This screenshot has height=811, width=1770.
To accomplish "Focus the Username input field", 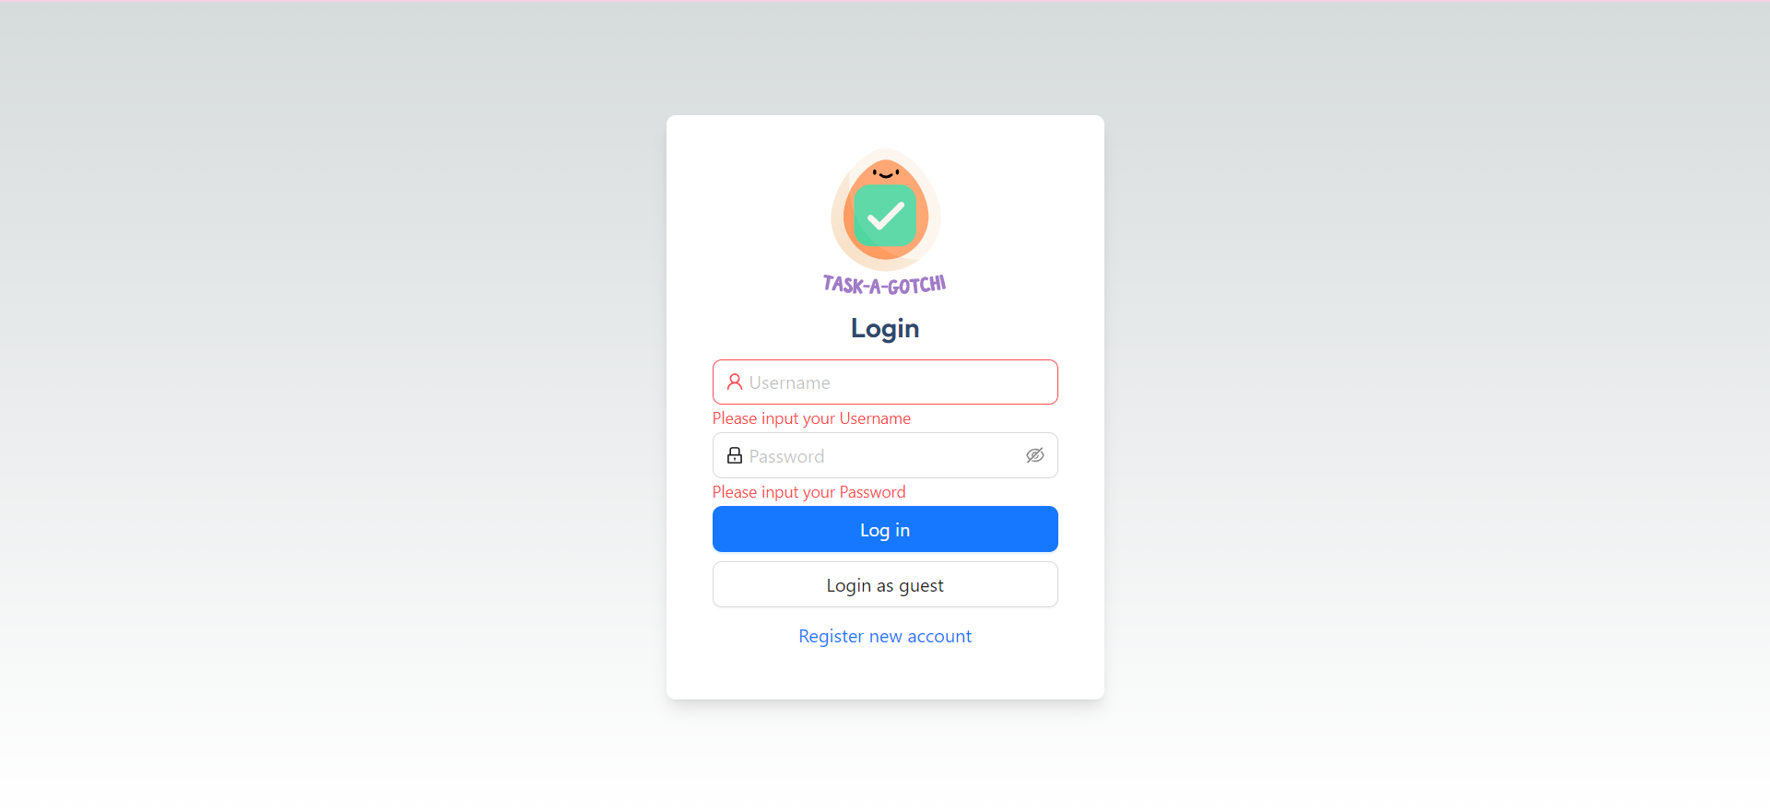I will [885, 382].
